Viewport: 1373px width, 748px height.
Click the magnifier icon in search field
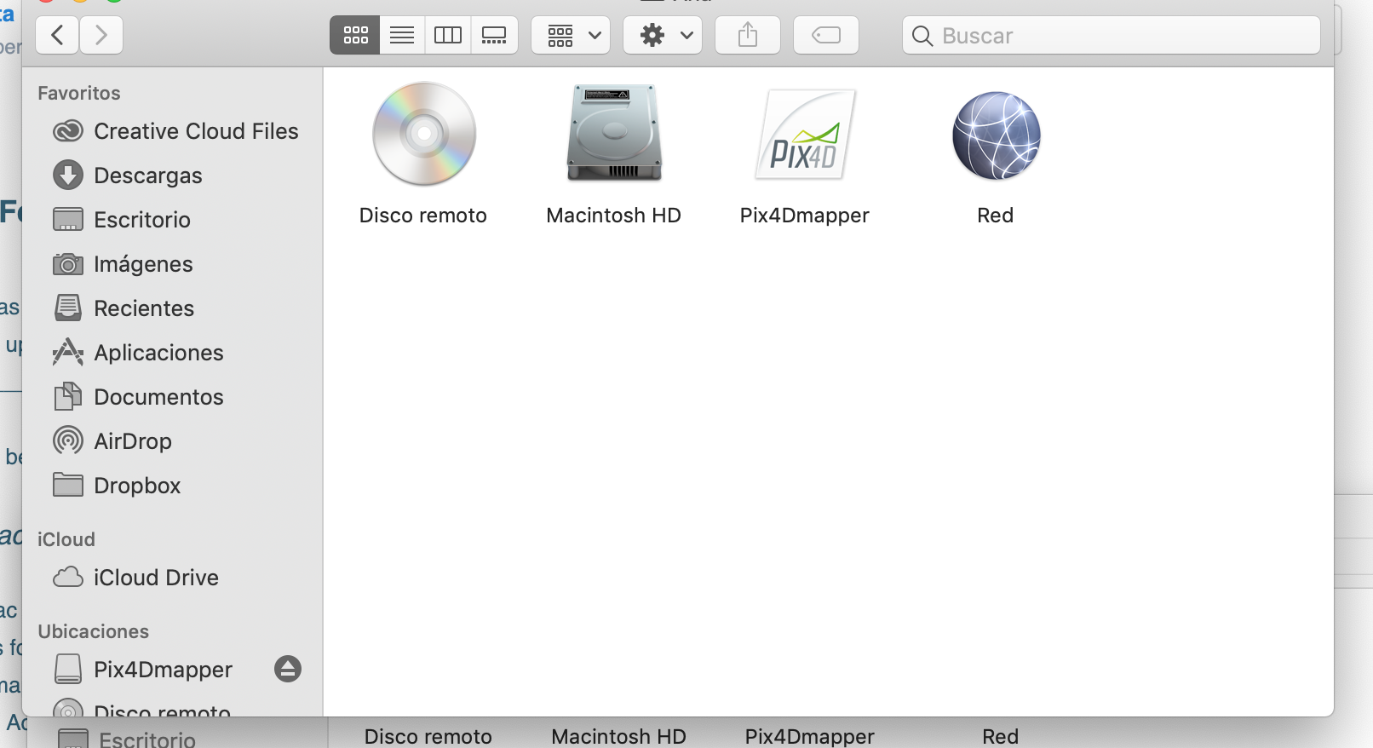pos(922,36)
